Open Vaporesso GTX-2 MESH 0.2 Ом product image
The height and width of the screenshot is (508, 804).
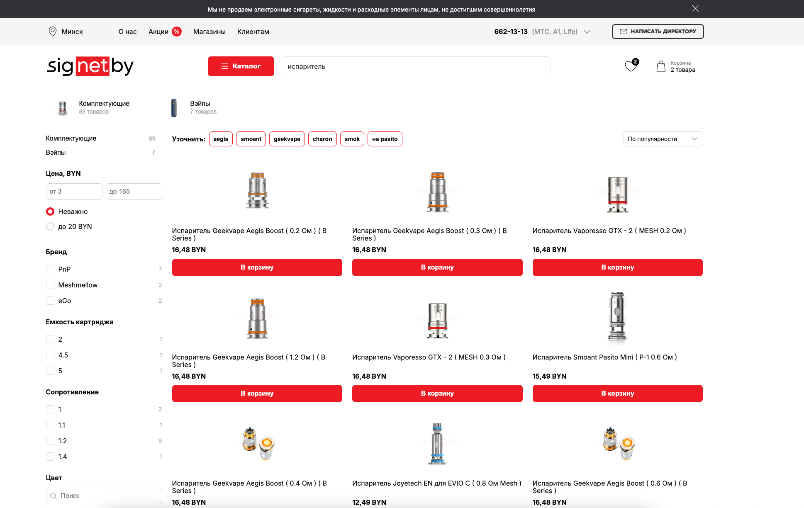[618, 194]
